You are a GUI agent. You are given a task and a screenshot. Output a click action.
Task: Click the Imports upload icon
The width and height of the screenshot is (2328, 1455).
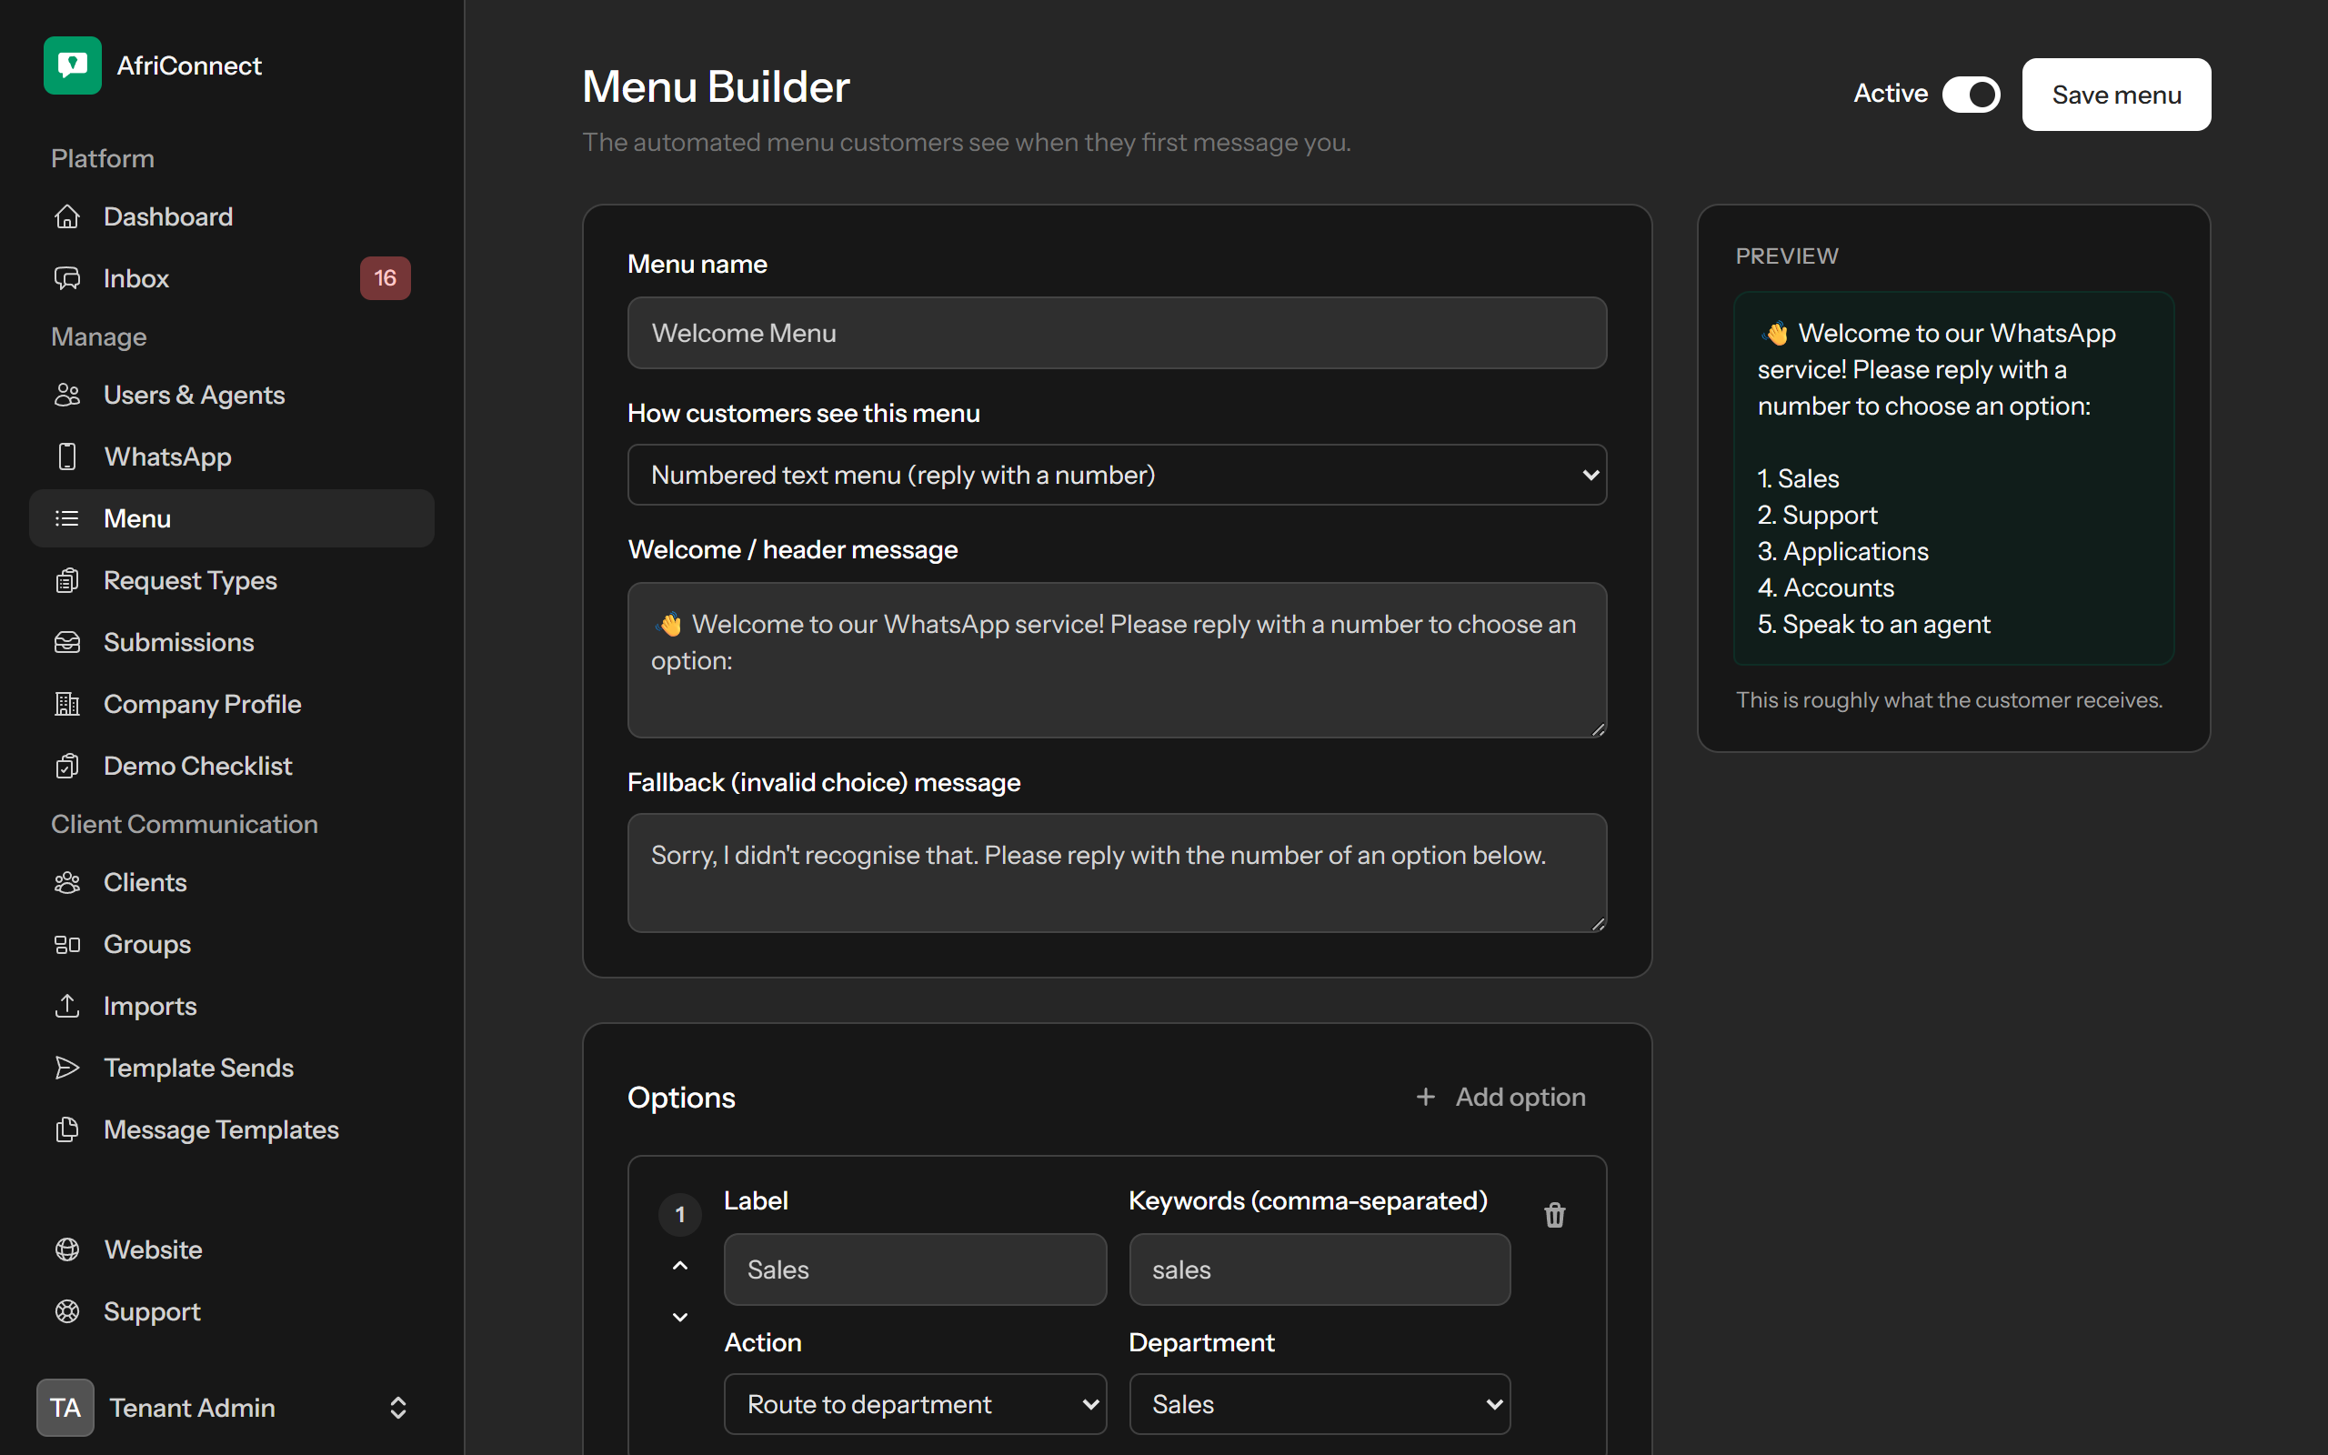(67, 1006)
